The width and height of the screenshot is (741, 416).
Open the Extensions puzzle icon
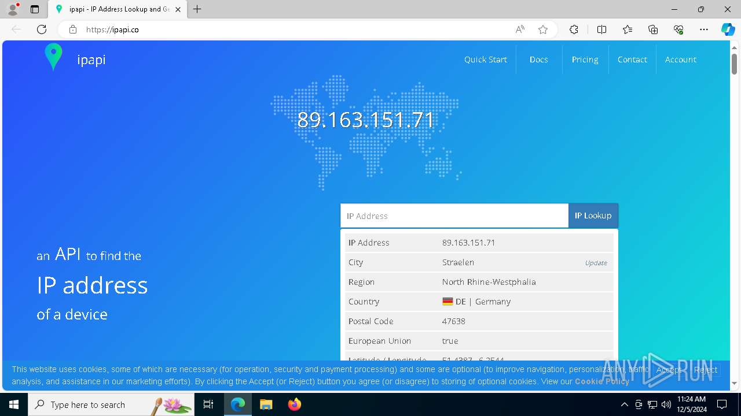pos(574,29)
